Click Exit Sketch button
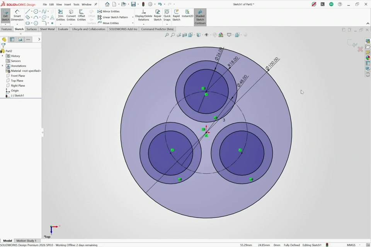 (5, 15)
